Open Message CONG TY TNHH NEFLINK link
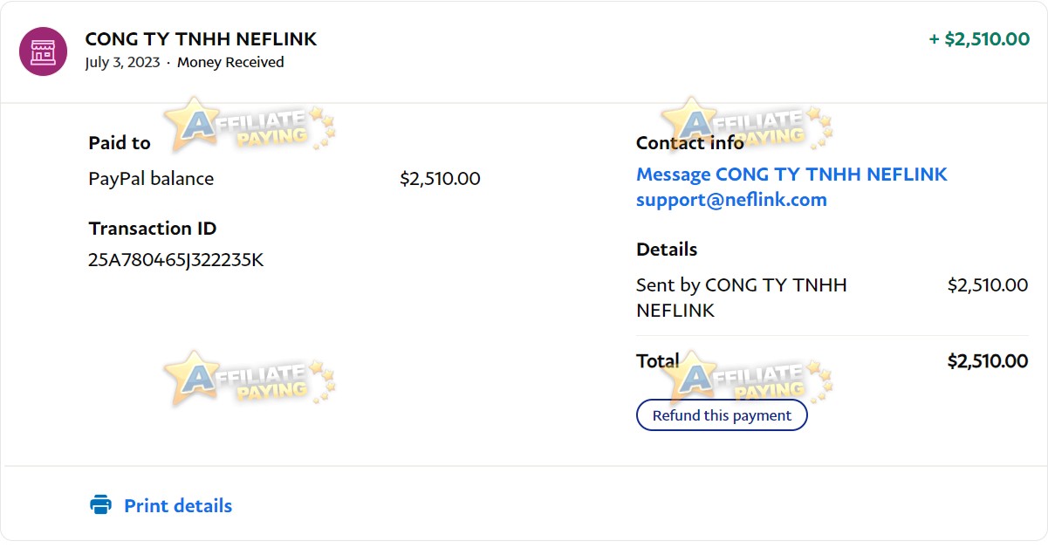 click(x=791, y=175)
